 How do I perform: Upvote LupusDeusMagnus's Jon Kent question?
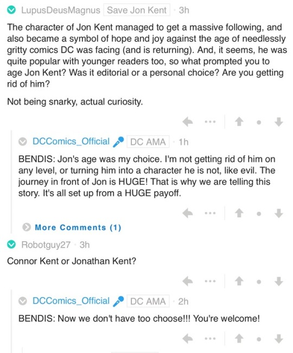(x=239, y=122)
